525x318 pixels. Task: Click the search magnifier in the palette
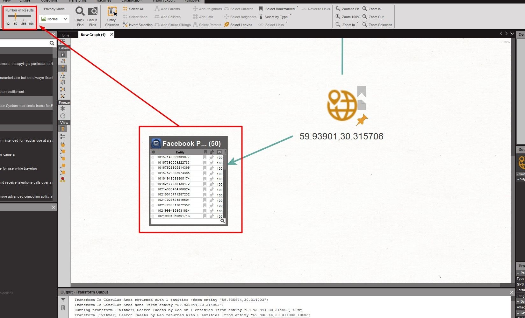(x=52, y=43)
